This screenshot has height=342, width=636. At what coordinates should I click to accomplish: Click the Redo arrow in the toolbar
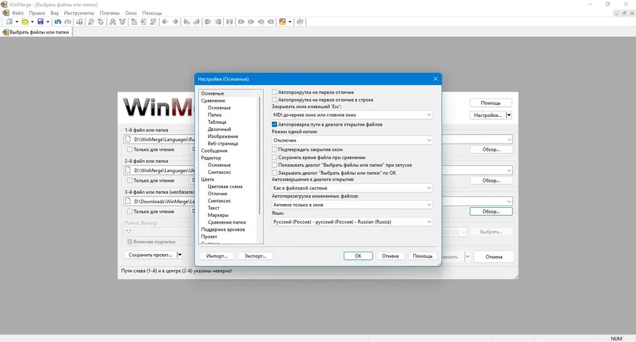point(68,22)
